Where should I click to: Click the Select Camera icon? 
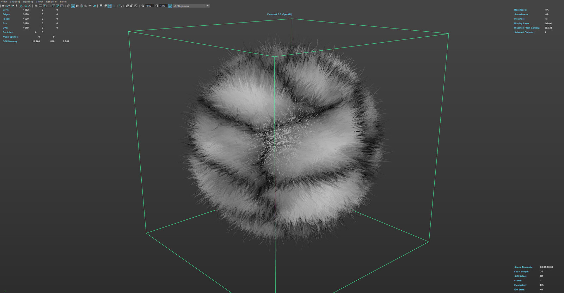point(4,6)
